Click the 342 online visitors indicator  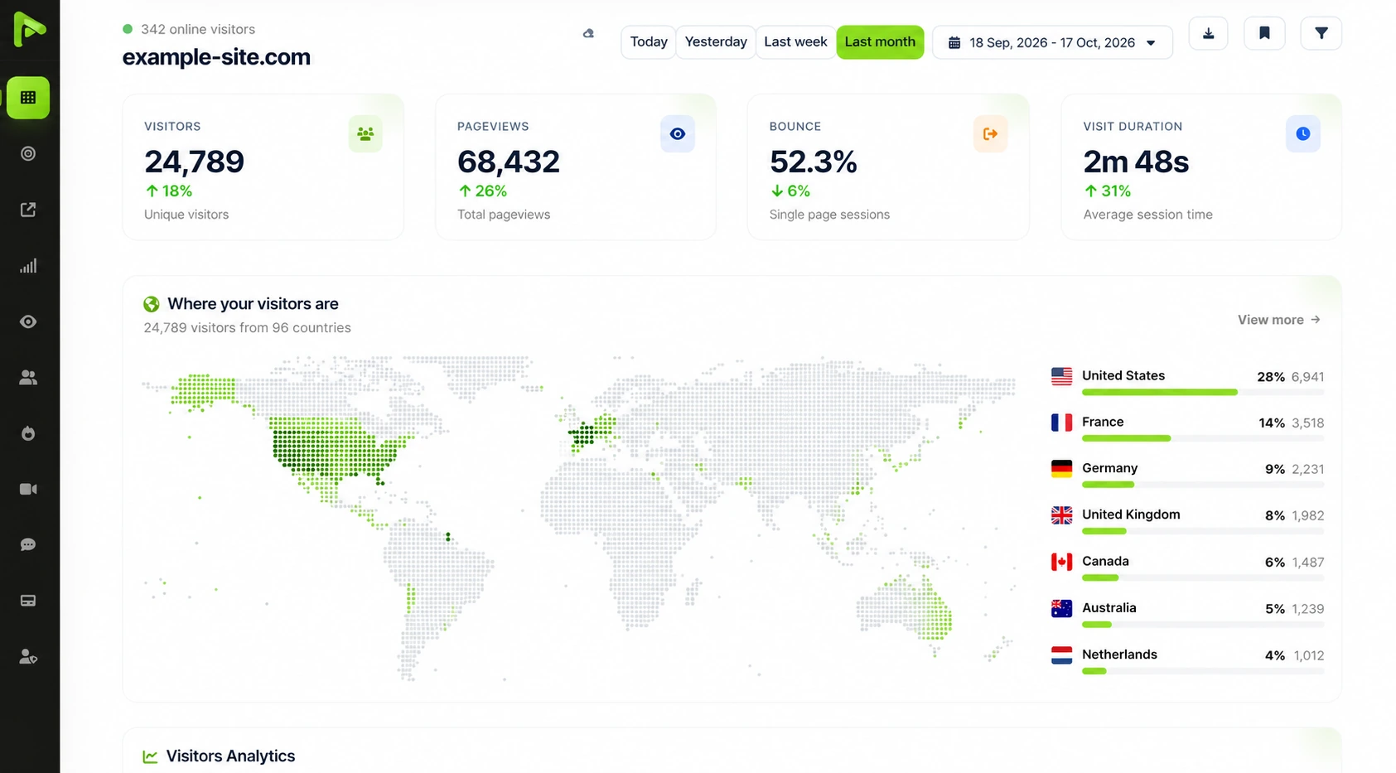click(x=189, y=29)
